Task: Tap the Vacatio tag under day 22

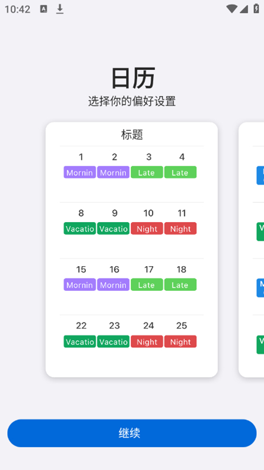Action: click(80, 341)
